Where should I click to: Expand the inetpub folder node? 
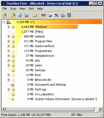9,36
